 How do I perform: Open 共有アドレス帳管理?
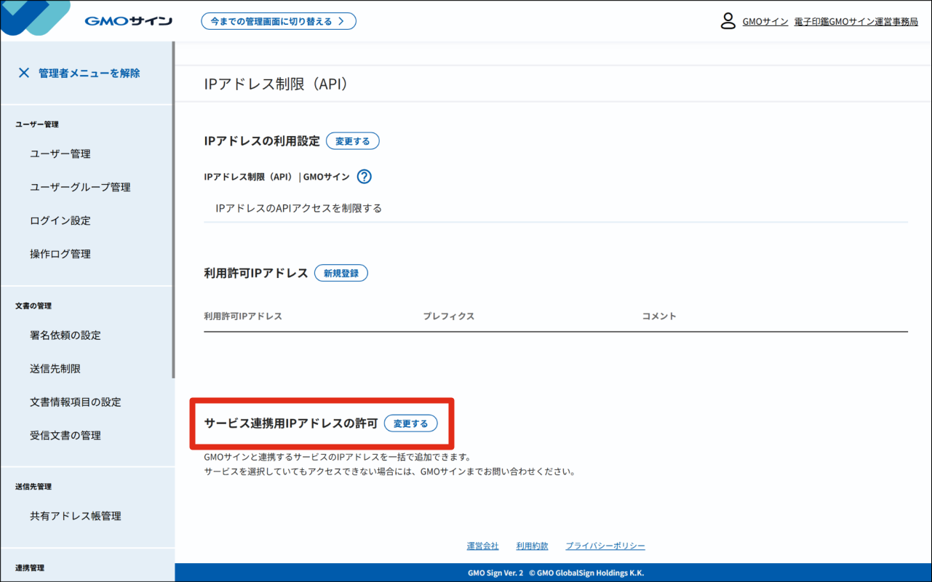tap(76, 516)
